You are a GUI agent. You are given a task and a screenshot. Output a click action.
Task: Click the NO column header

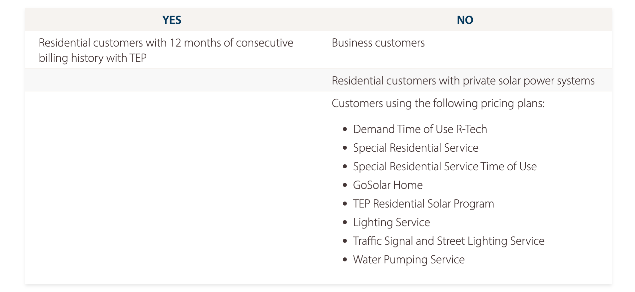[x=465, y=20]
